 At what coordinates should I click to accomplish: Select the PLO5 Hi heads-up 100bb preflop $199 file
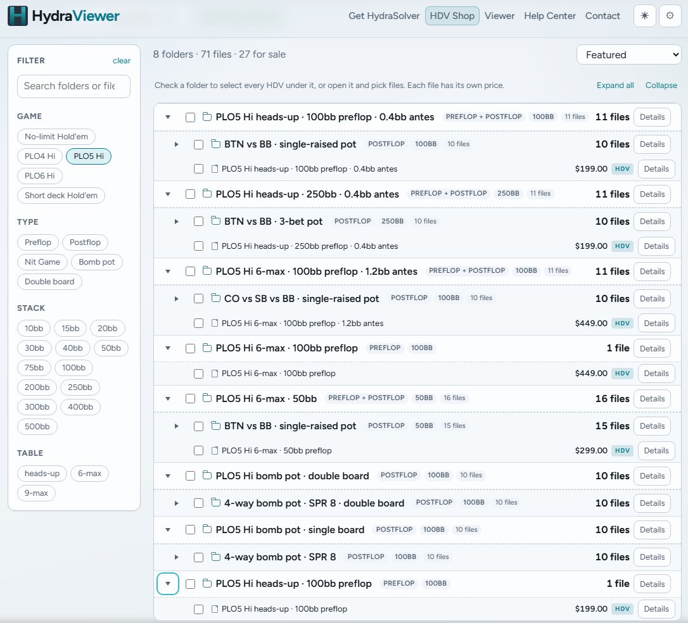point(198,609)
